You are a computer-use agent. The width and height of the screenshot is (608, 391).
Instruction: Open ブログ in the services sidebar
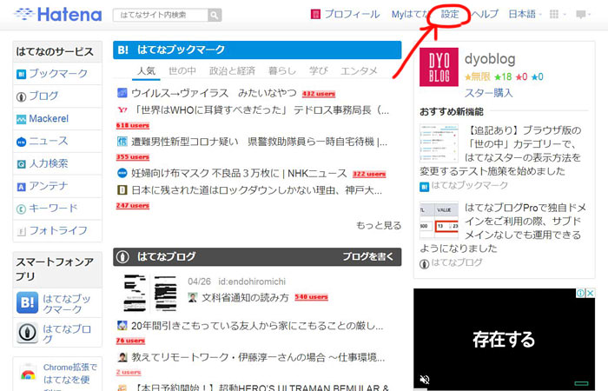43,96
